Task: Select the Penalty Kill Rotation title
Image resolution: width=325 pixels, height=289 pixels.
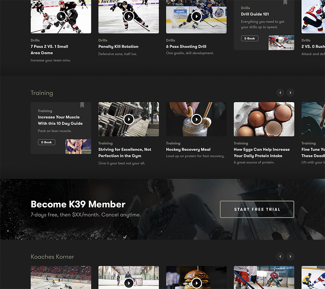Action: [x=118, y=47]
